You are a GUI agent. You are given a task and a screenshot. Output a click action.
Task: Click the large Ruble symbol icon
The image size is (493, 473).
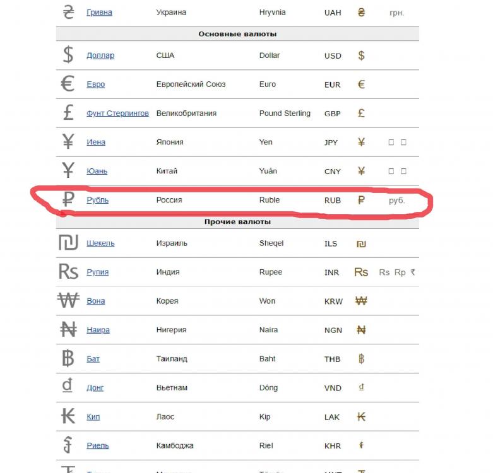[x=68, y=200]
